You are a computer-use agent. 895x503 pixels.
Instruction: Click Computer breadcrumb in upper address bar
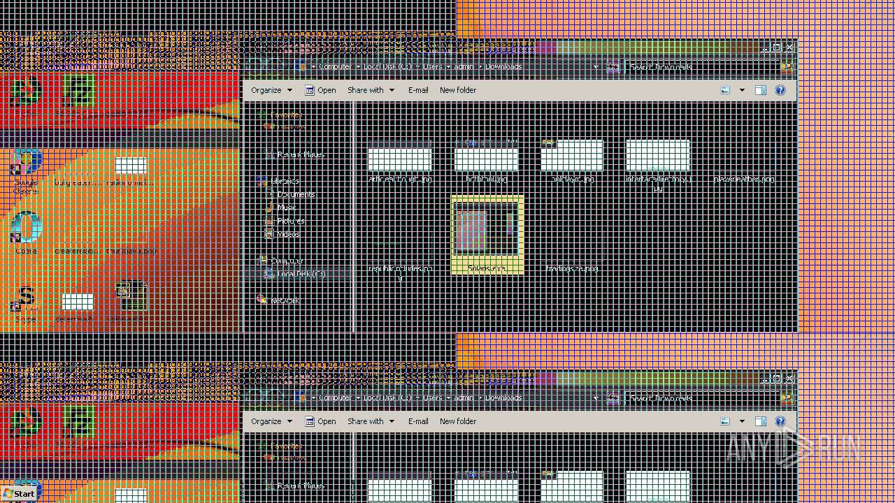click(335, 66)
